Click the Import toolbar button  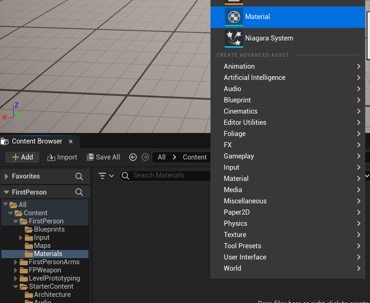pos(62,157)
